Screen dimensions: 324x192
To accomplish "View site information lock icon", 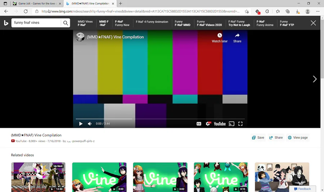I will click(x=37, y=12).
